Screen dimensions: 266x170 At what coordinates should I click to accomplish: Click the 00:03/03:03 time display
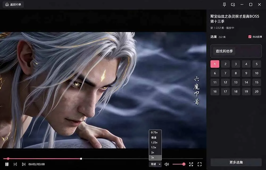pos(36,164)
